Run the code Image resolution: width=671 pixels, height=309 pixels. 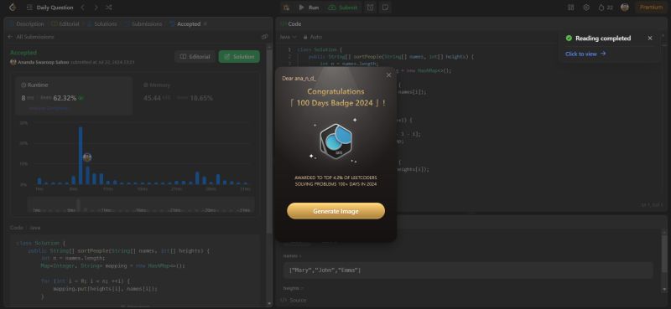tap(309, 8)
